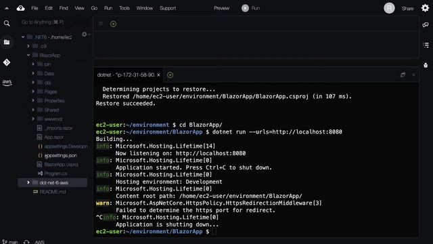Open upper pane tab list menu icon
This screenshot has width=433, height=244.
(101, 24)
